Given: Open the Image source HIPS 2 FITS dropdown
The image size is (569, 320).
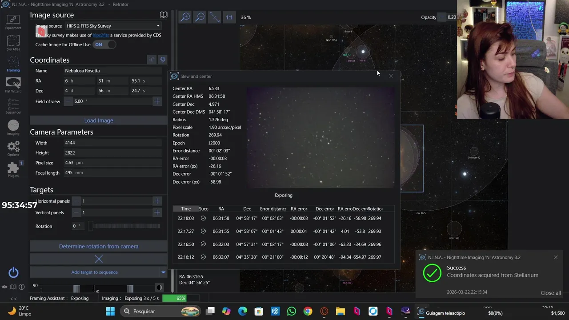Looking at the screenshot, I should (113, 26).
